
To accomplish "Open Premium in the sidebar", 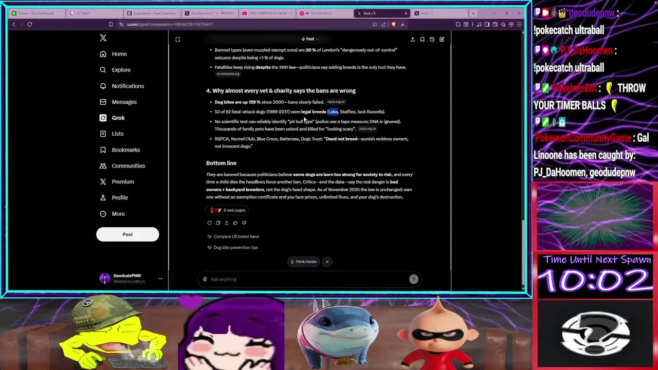I will point(117,181).
